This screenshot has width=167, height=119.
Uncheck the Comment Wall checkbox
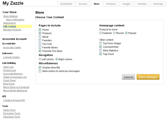[x=100, y=47]
